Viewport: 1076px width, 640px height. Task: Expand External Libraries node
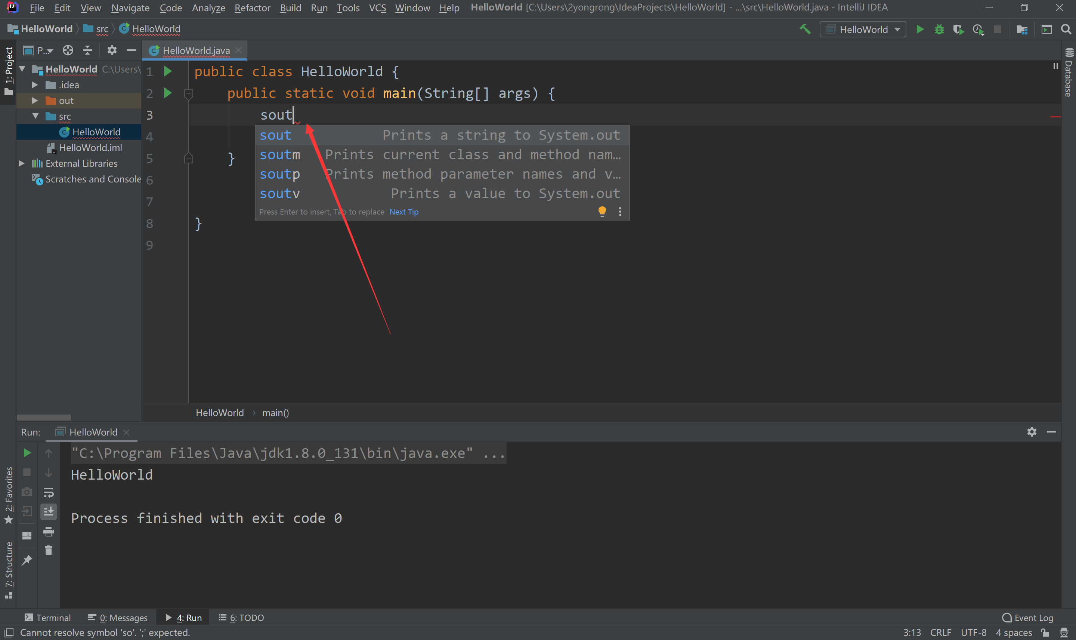coord(22,163)
